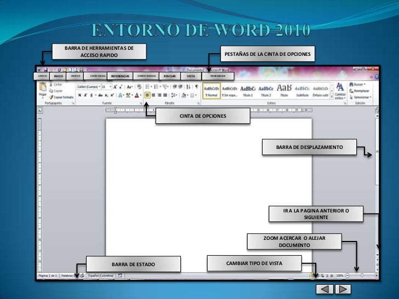
Task: Toggle show paragraph marks ¶
Action: tap(196, 87)
